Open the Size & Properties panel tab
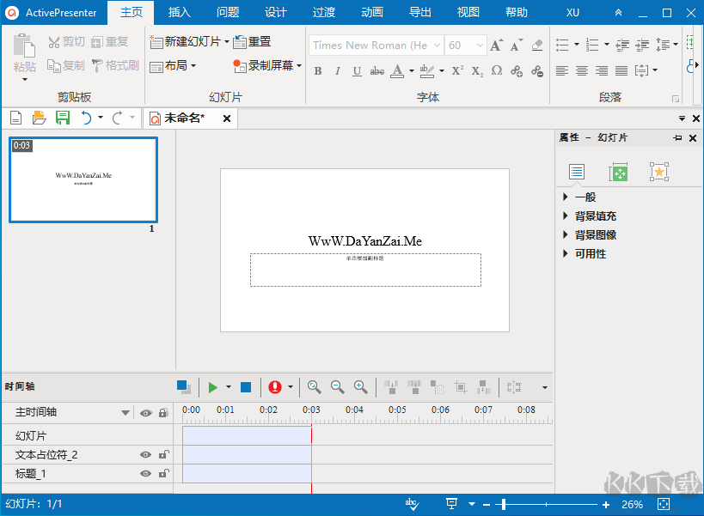This screenshot has width=704, height=516. coord(620,171)
